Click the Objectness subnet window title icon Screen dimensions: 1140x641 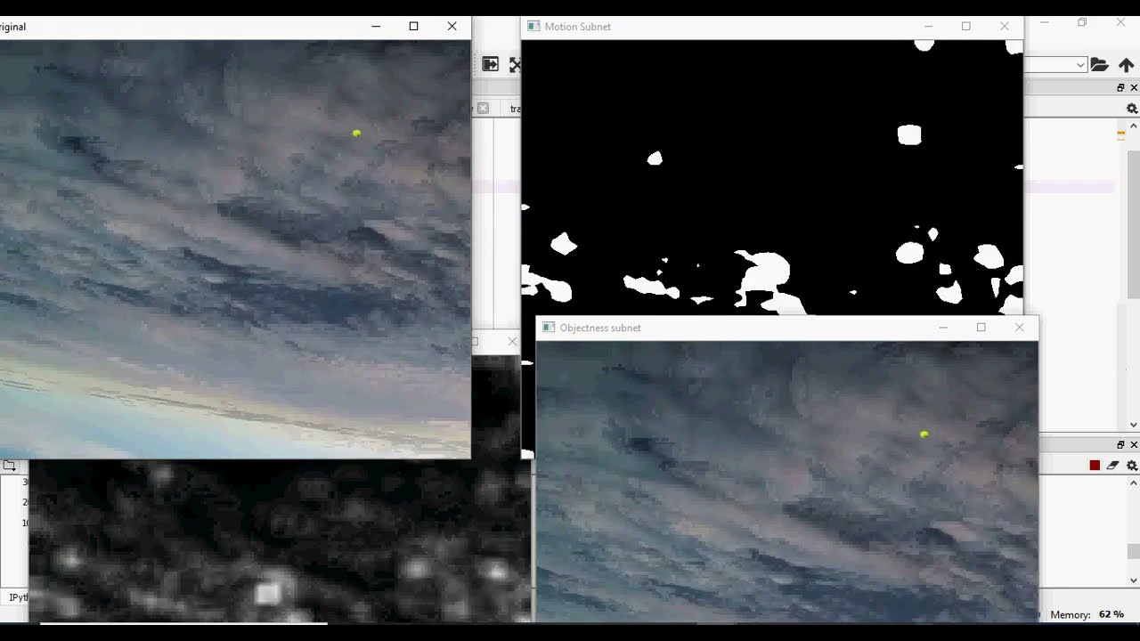pos(549,328)
